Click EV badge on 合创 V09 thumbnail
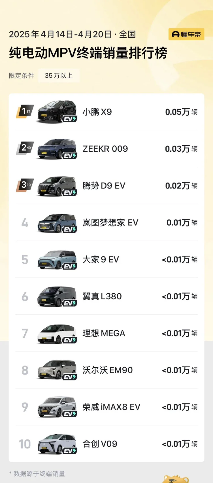 coord(70,450)
